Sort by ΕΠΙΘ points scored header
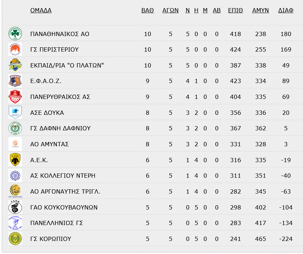The height and width of the screenshot is (254, 303). click(235, 10)
